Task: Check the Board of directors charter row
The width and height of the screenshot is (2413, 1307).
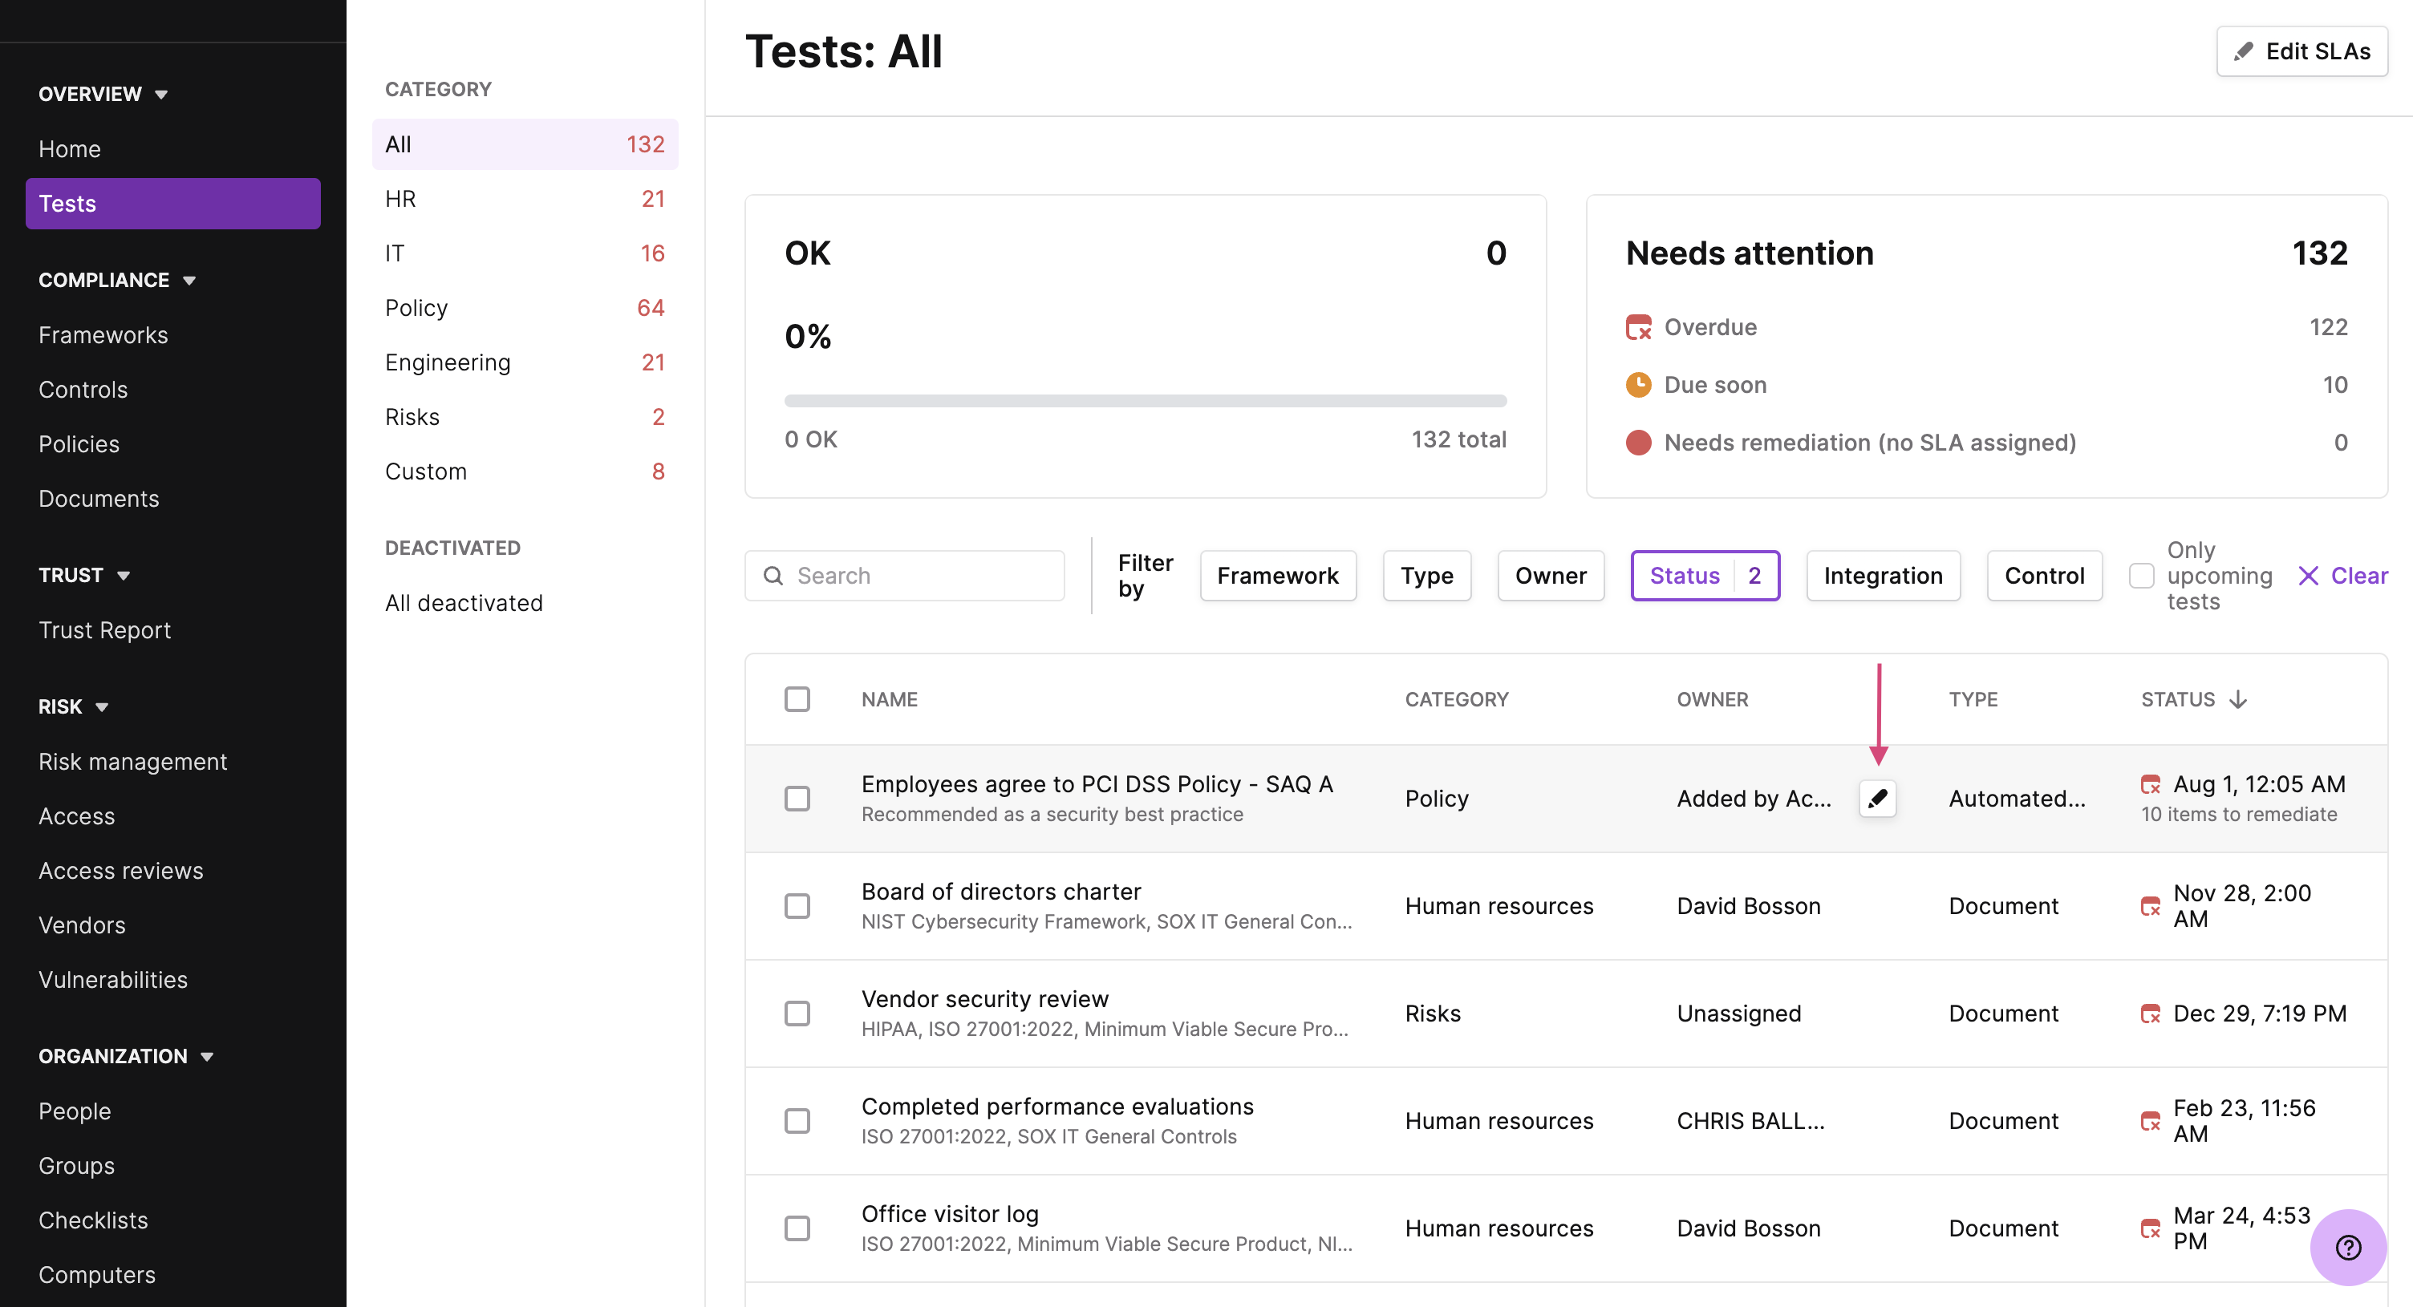Action: 797,906
